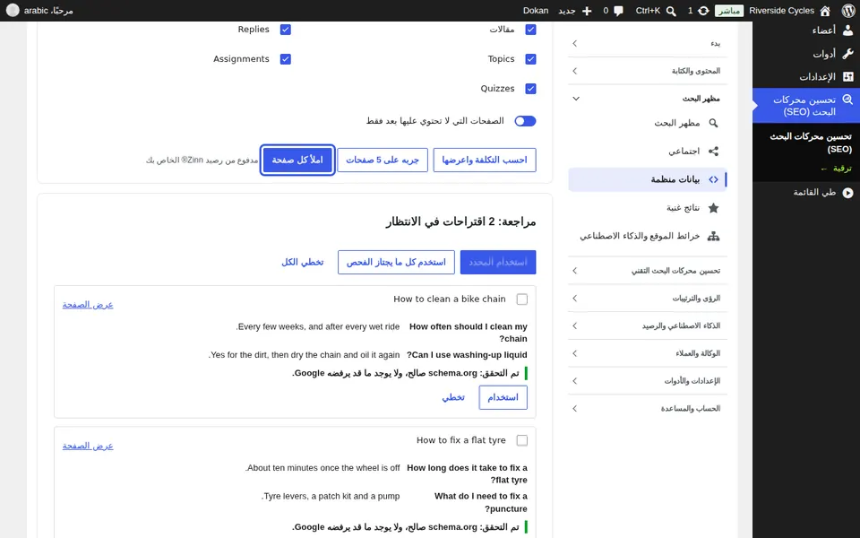Viewport: 860px width, 538px height.
Task: Click the احسب التكلفة واعرضها button
Action: (x=485, y=160)
